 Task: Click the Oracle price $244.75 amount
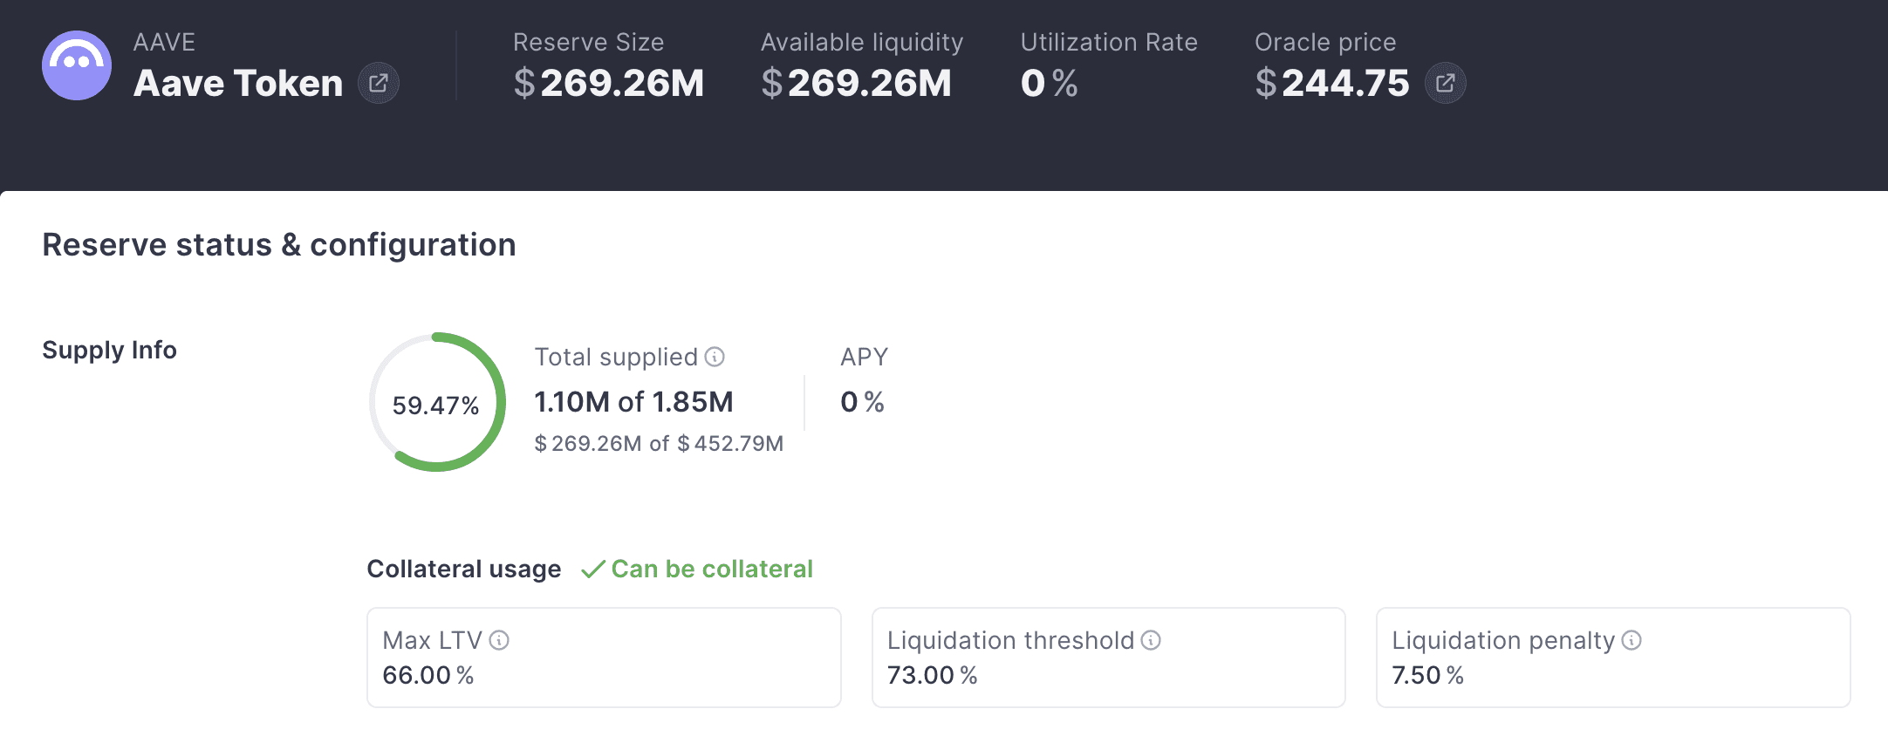[x=1332, y=84]
